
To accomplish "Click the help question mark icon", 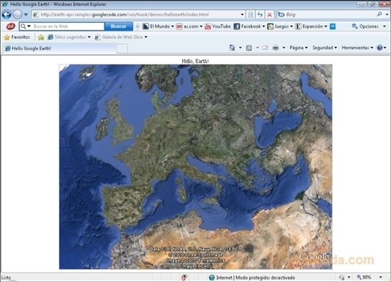I will coord(380,48).
